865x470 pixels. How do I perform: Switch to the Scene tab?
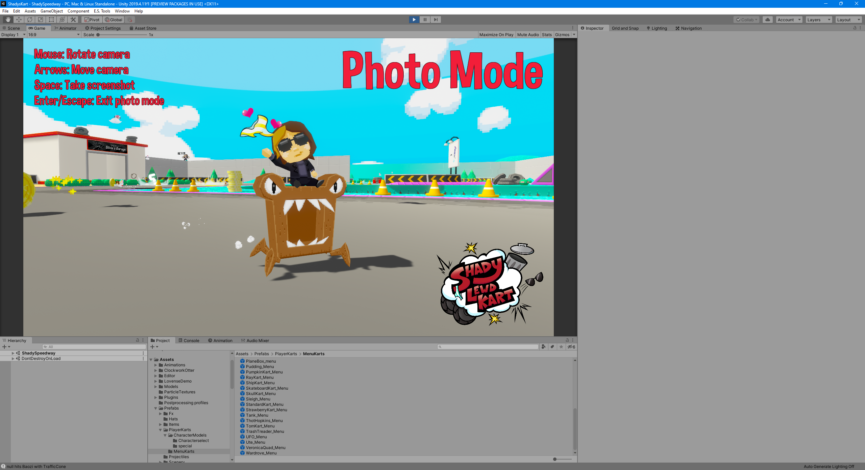pyautogui.click(x=11, y=28)
